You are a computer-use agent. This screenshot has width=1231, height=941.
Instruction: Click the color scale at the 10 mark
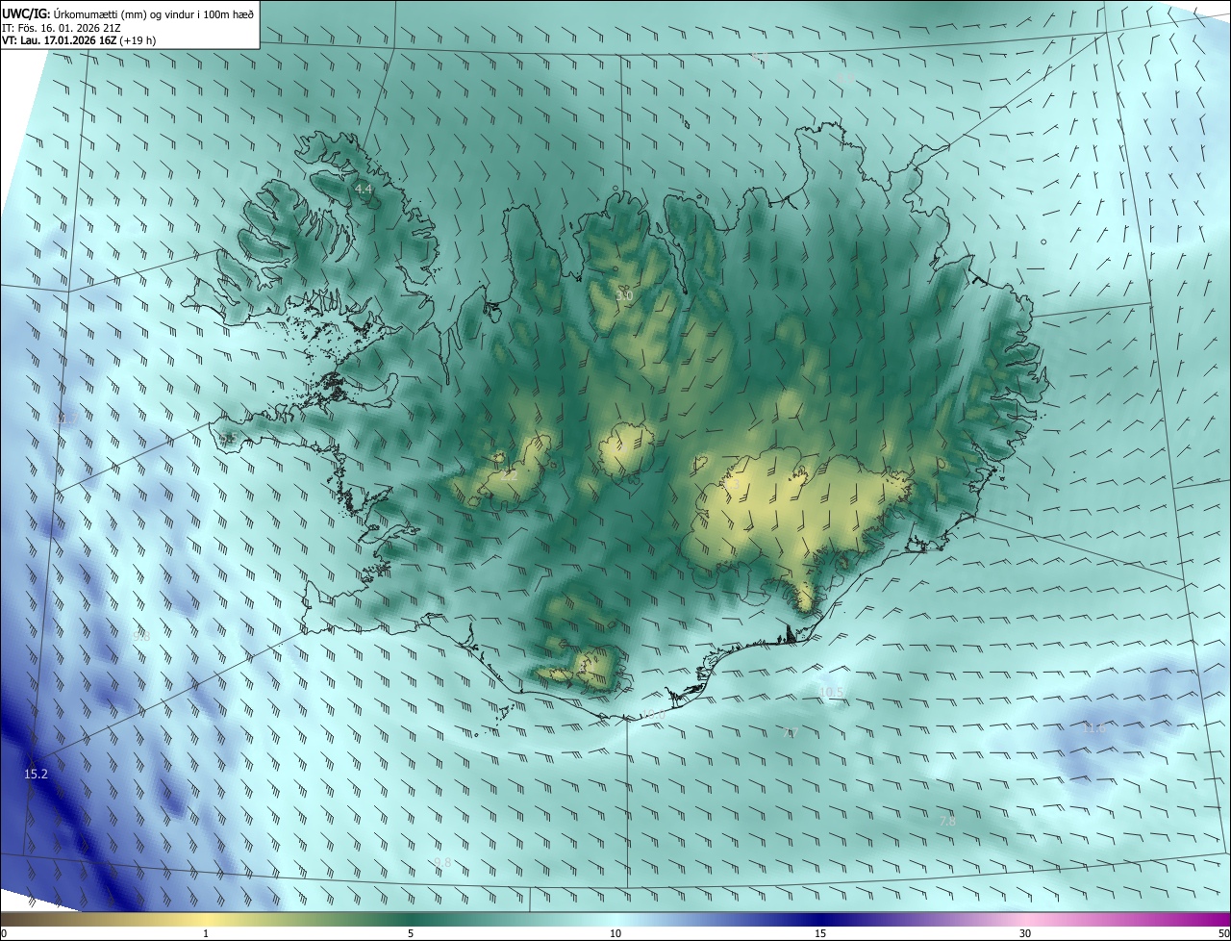pos(615,933)
